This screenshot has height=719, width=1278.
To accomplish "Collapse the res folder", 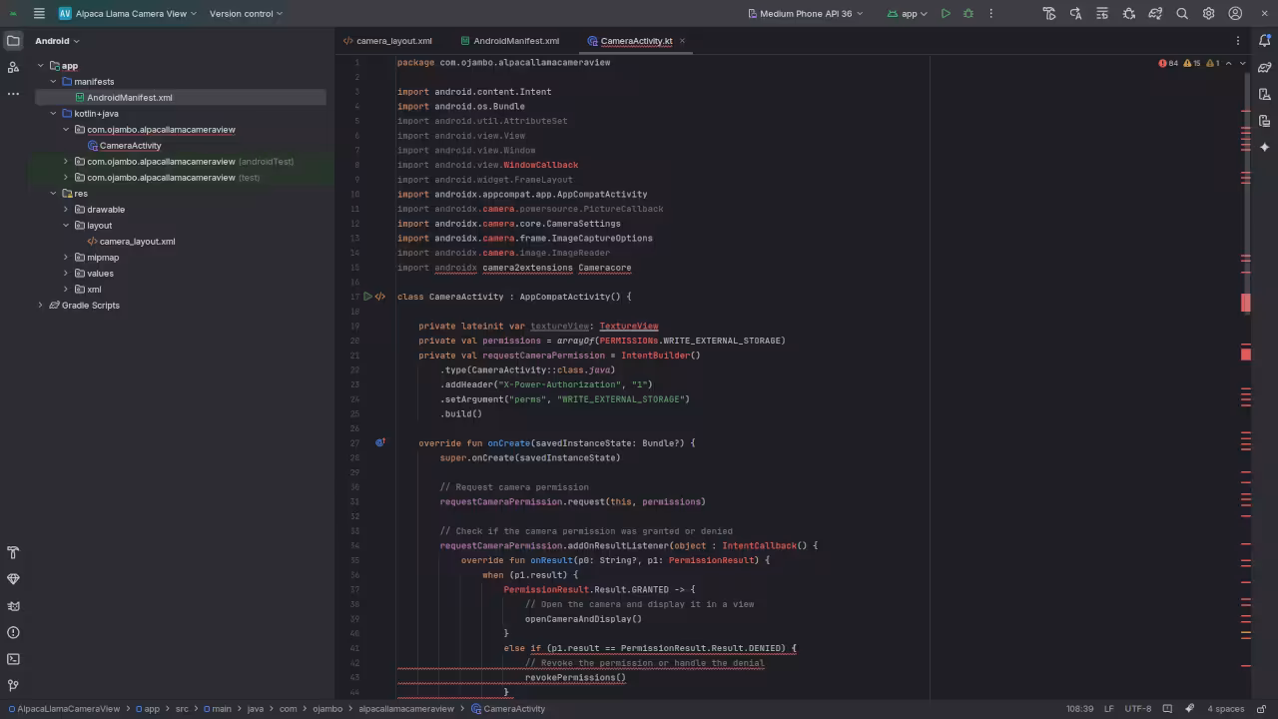I will pos(53,194).
